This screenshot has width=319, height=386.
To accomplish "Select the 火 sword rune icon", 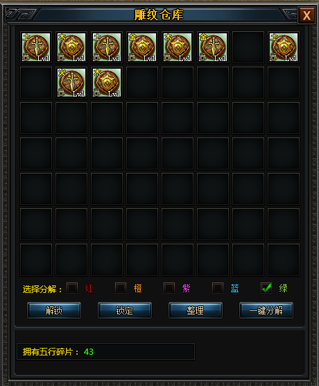I will (71, 83).
